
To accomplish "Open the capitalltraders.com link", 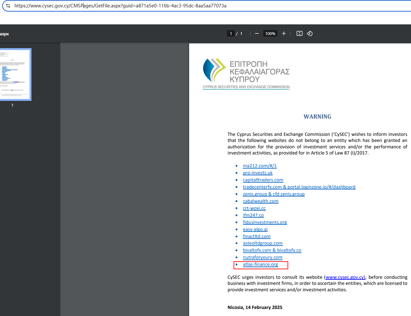I will pyautogui.click(x=263, y=180).
